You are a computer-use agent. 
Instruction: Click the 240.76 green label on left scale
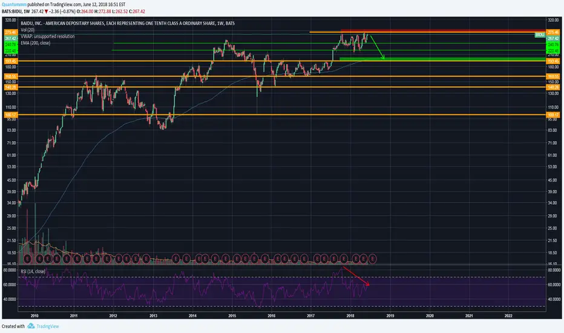(10, 45)
